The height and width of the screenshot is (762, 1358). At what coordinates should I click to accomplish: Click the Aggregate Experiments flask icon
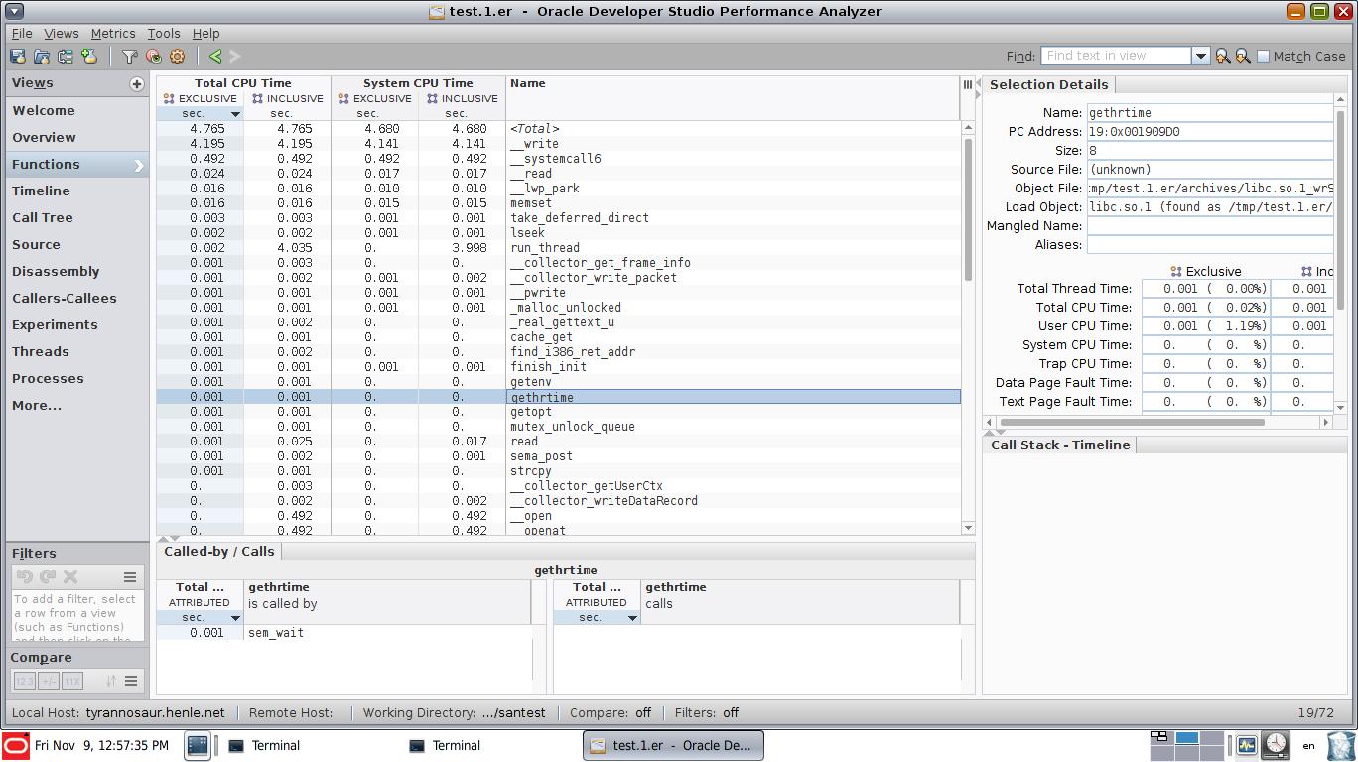click(x=89, y=57)
